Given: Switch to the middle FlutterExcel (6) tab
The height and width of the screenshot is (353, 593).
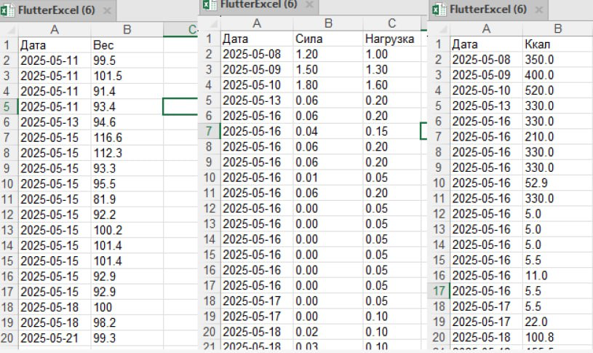Looking at the screenshot, I should tap(259, 4).
